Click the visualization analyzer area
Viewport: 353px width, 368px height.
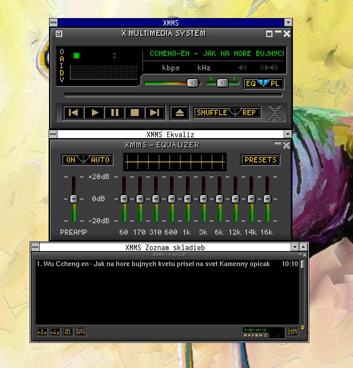tap(104, 72)
